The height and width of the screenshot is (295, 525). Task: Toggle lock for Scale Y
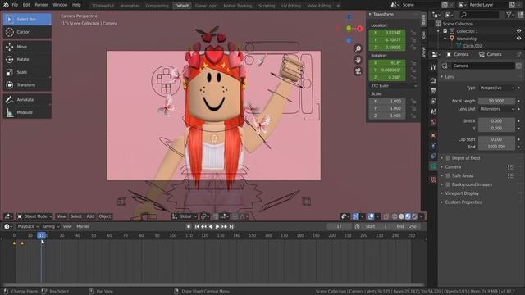click(413, 108)
